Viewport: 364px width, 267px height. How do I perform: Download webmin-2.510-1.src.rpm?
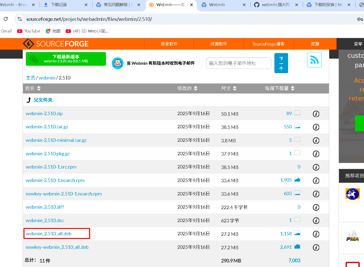(51, 167)
